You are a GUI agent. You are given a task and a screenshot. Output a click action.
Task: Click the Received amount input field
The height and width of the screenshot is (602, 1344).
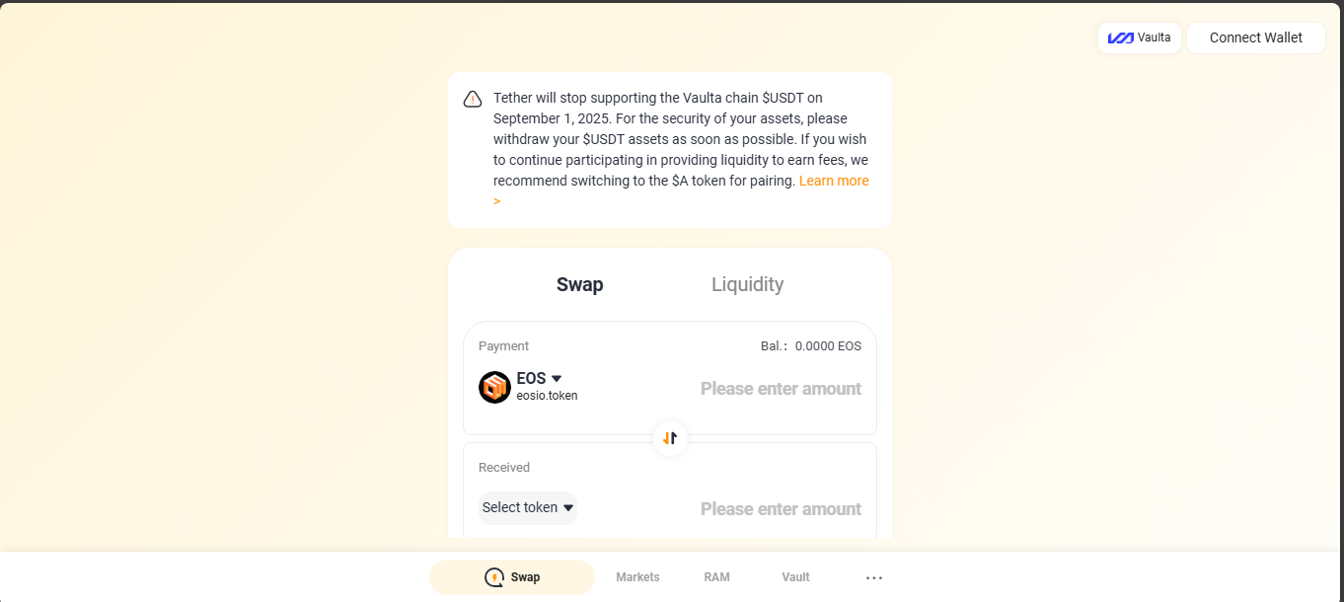coord(780,509)
